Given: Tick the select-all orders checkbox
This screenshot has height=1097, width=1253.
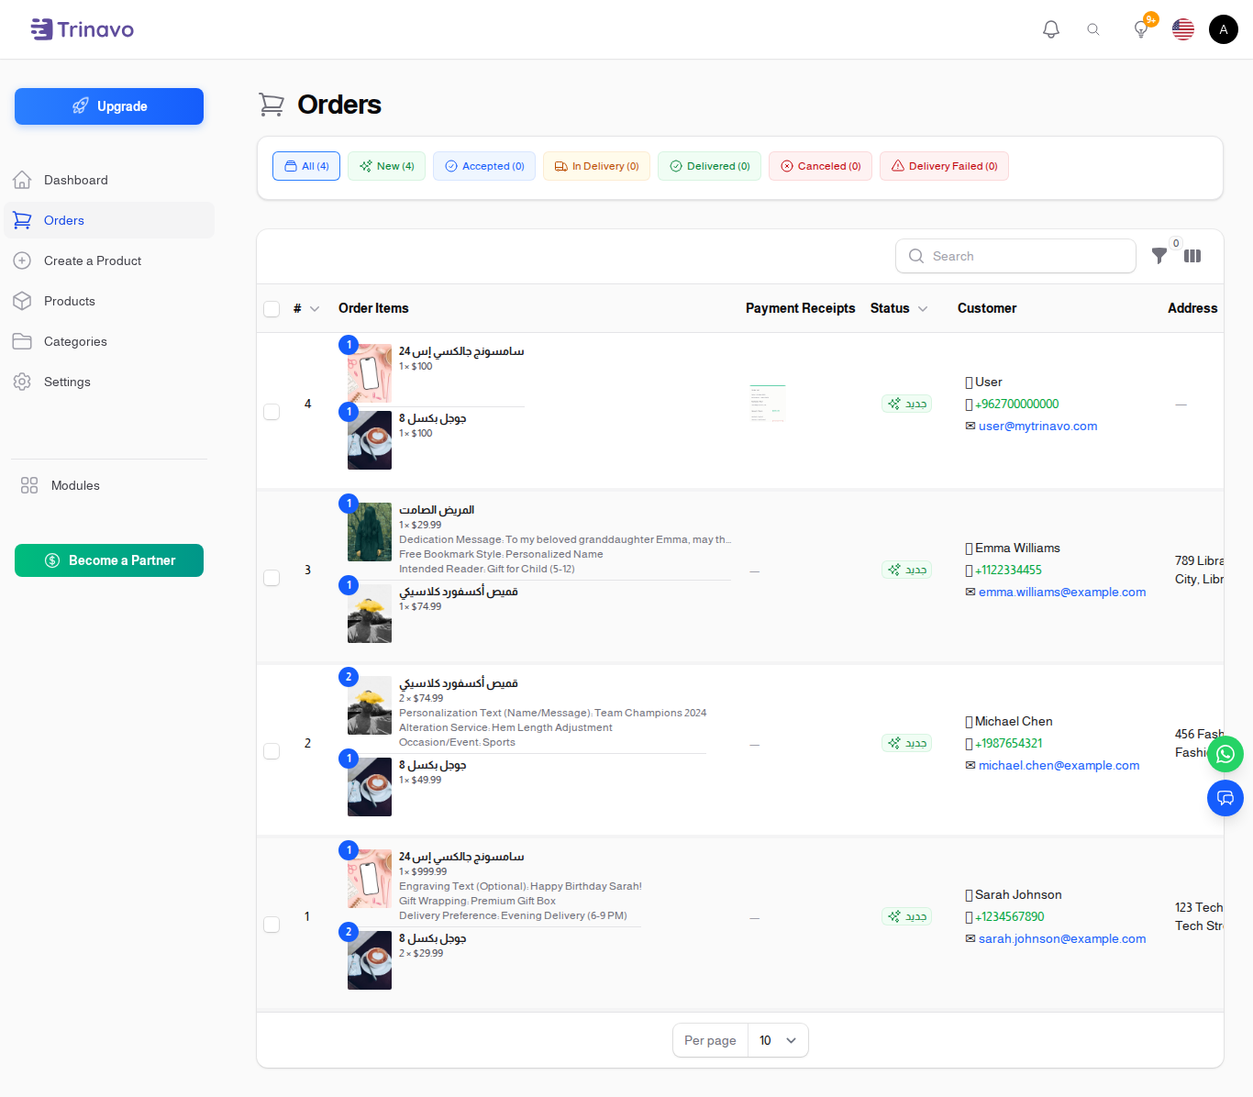Looking at the screenshot, I should pos(272,309).
